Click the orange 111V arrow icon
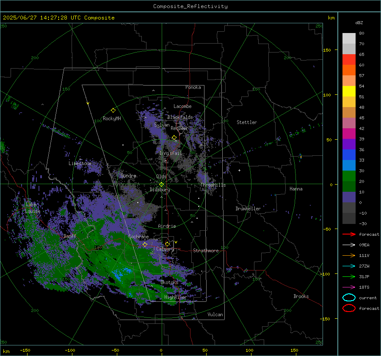The height and width of the screenshot is (356, 381). tap(349, 255)
